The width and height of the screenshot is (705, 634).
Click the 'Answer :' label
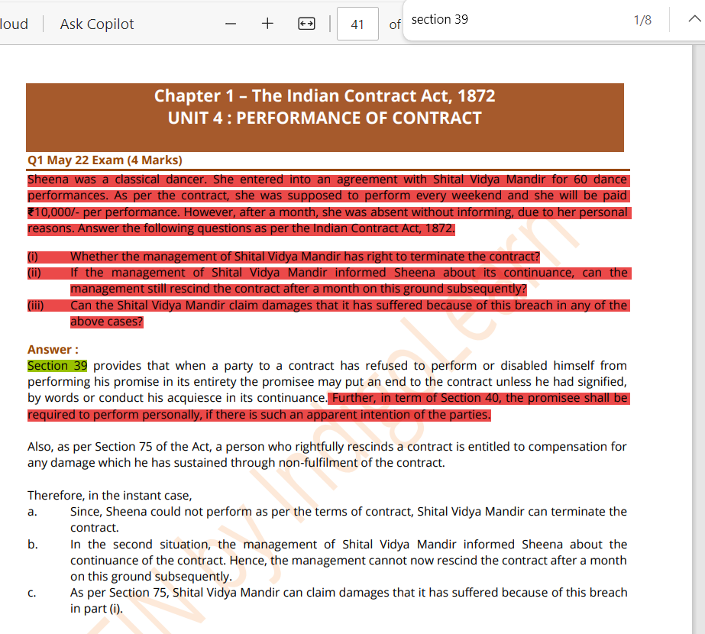(x=53, y=350)
